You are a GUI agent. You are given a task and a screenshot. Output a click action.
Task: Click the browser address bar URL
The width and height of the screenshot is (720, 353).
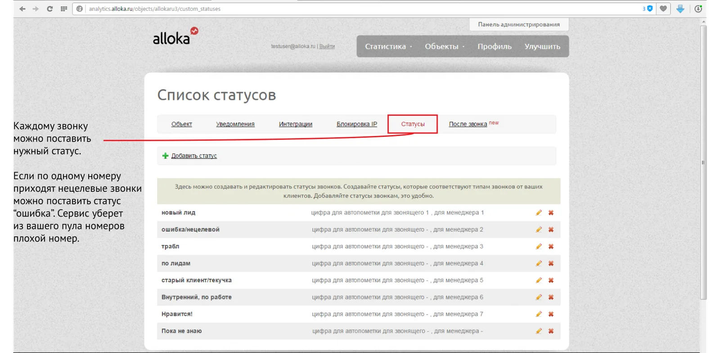coord(155,9)
